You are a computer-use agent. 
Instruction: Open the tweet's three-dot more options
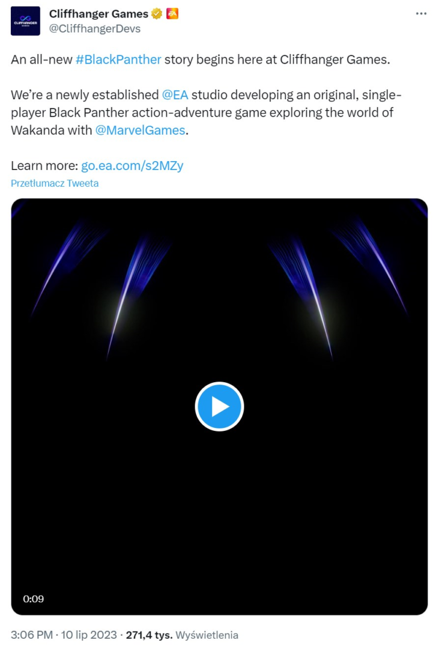pyautogui.click(x=421, y=13)
